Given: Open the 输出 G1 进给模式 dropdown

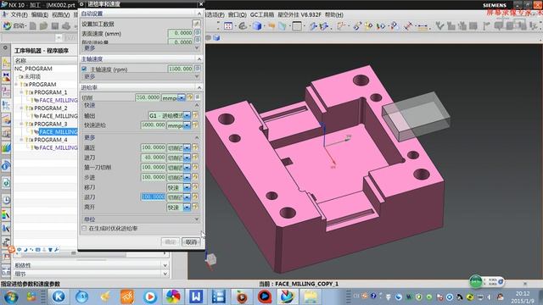Looking at the screenshot, I should coord(187,115).
